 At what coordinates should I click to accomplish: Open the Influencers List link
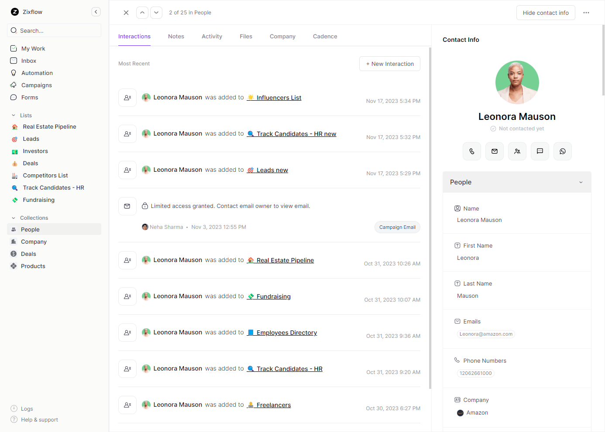click(279, 98)
